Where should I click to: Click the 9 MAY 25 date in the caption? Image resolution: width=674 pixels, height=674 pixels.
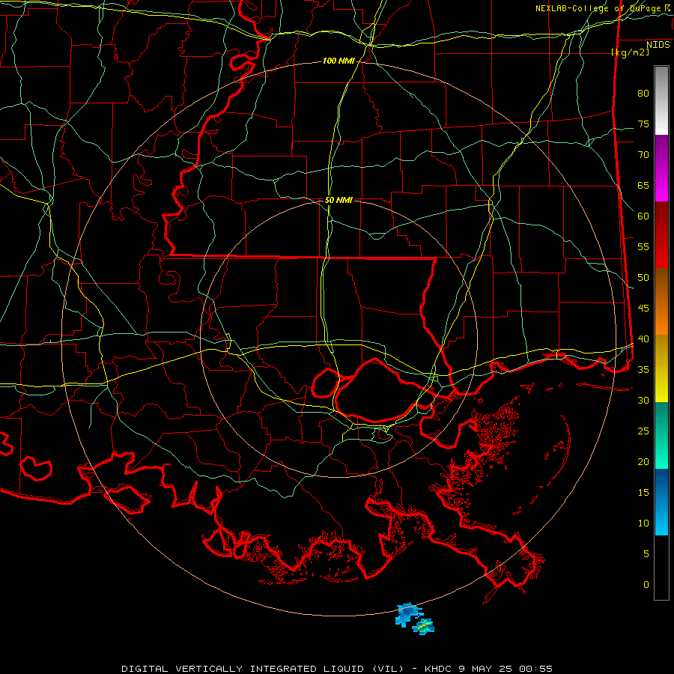pyautogui.click(x=486, y=669)
